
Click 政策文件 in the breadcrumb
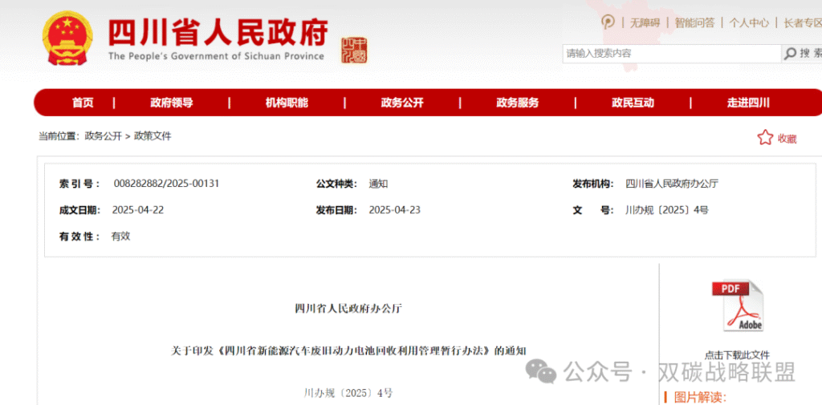(153, 136)
